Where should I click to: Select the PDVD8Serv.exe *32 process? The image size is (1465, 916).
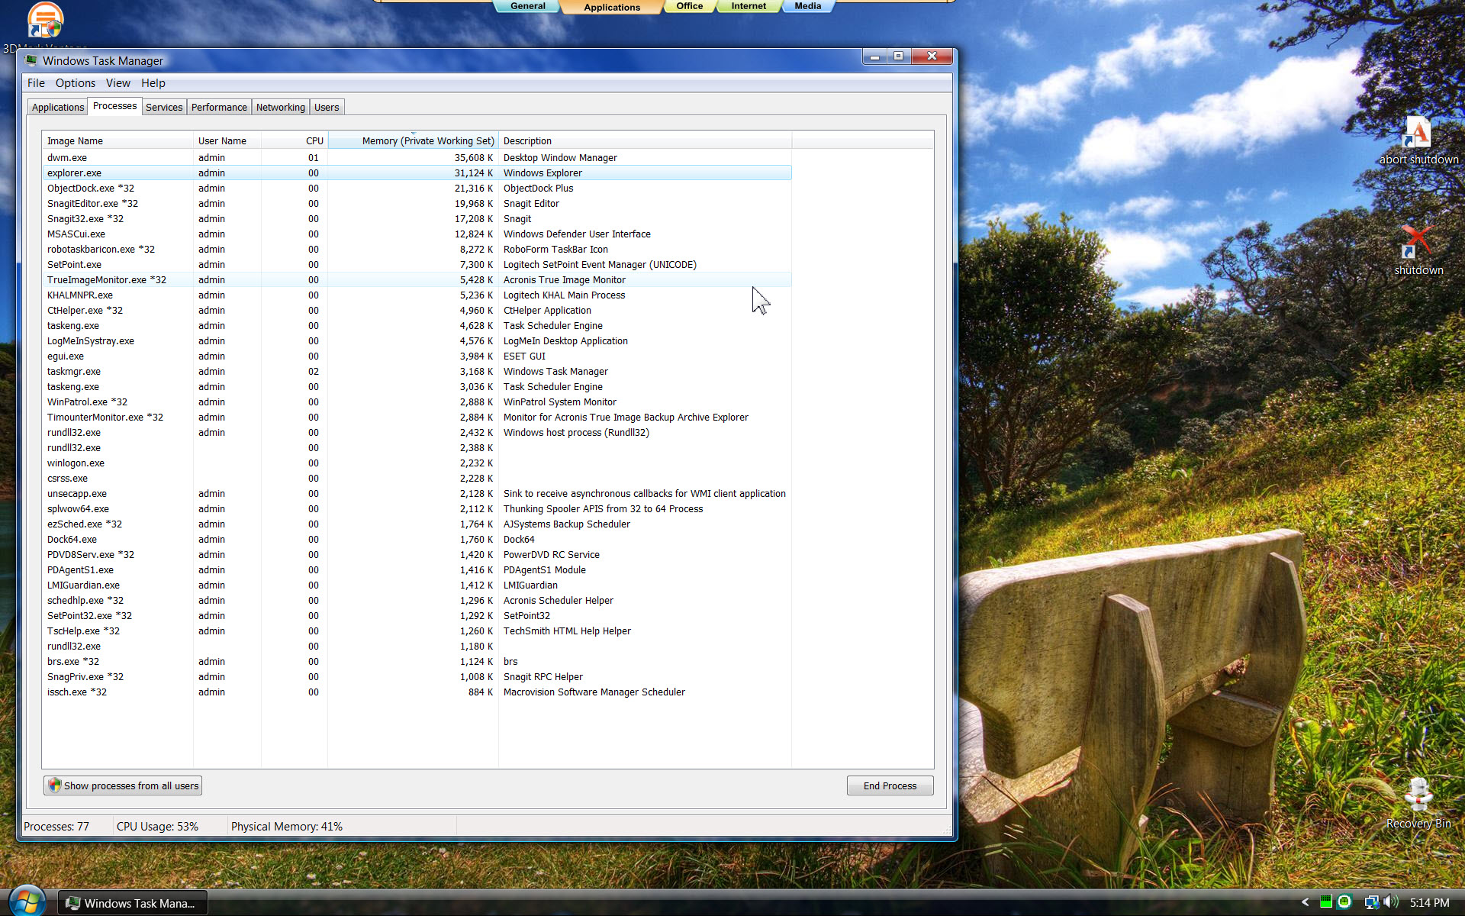(x=417, y=555)
